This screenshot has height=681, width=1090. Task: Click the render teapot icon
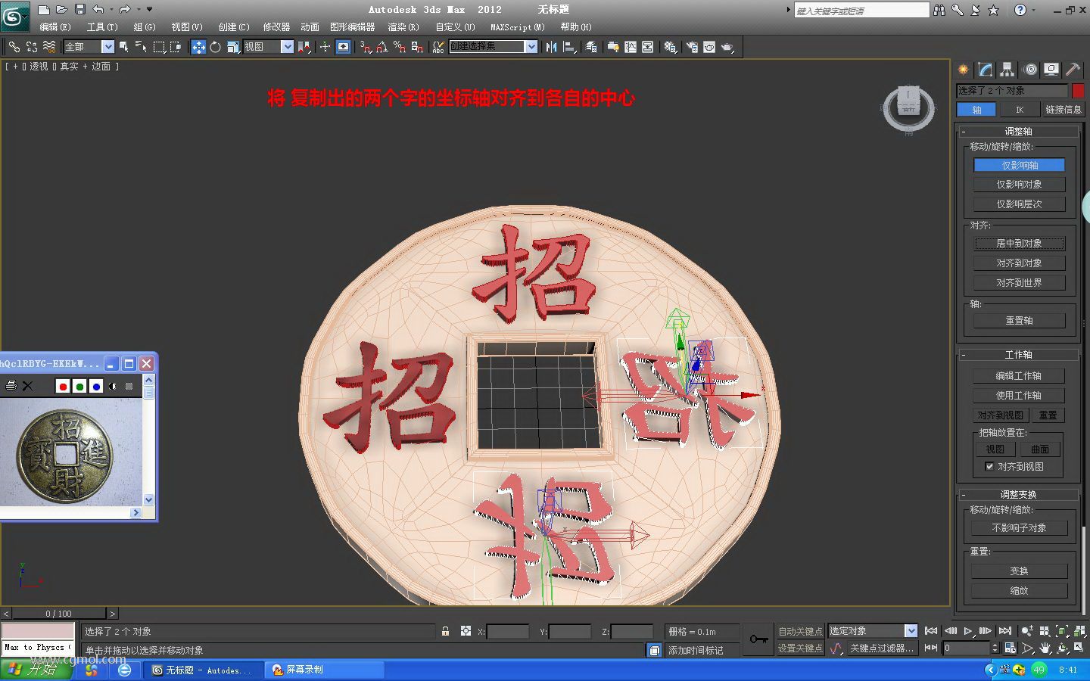pos(727,47)
